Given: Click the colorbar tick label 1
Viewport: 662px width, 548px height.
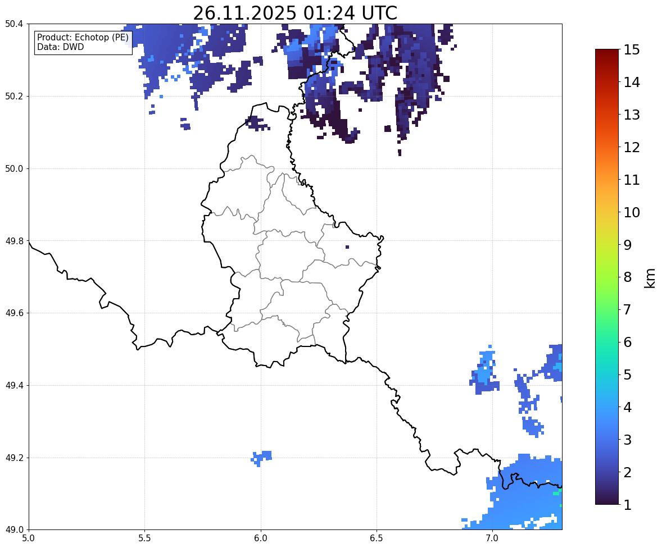Looking at the screenshot, I should (627, 505).
